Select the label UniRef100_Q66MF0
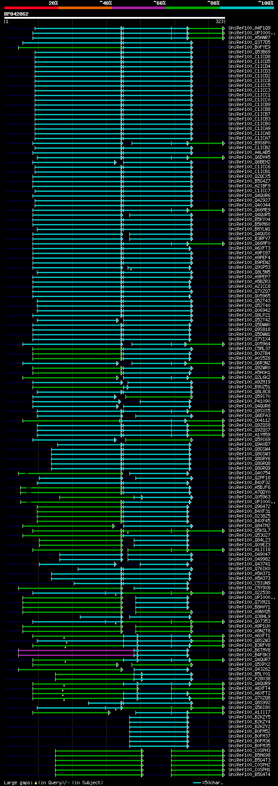 tap(249, 244)
